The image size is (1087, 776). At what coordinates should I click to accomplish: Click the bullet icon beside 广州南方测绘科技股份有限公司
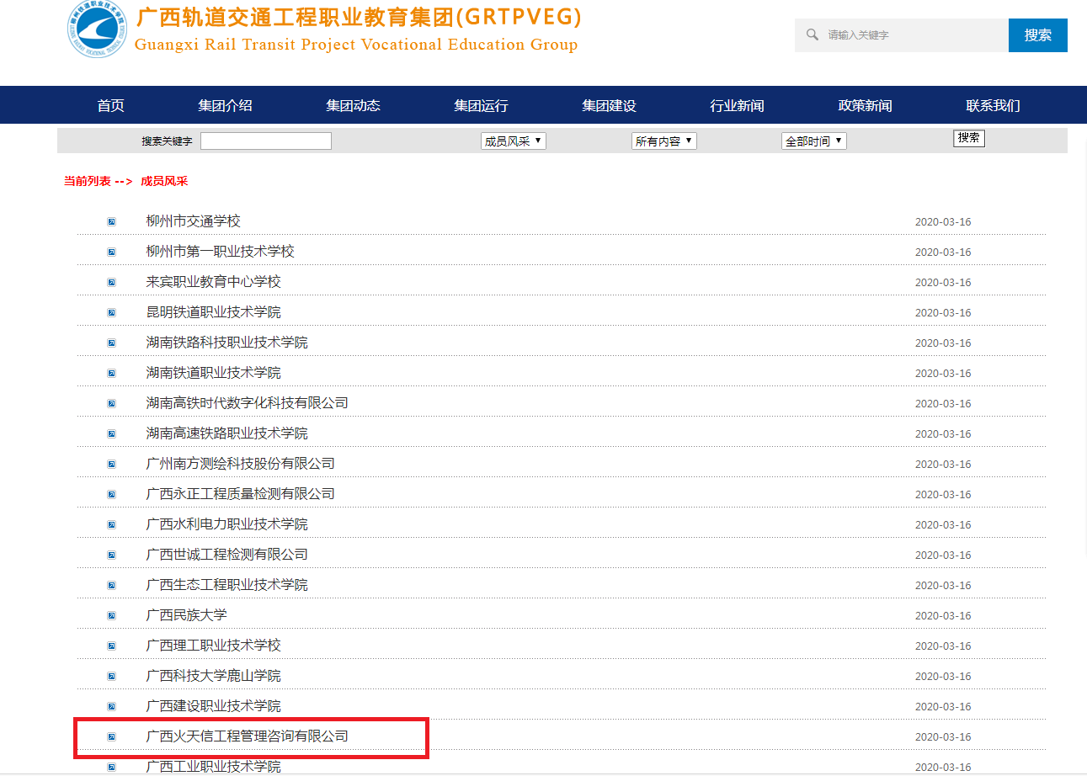111,464
